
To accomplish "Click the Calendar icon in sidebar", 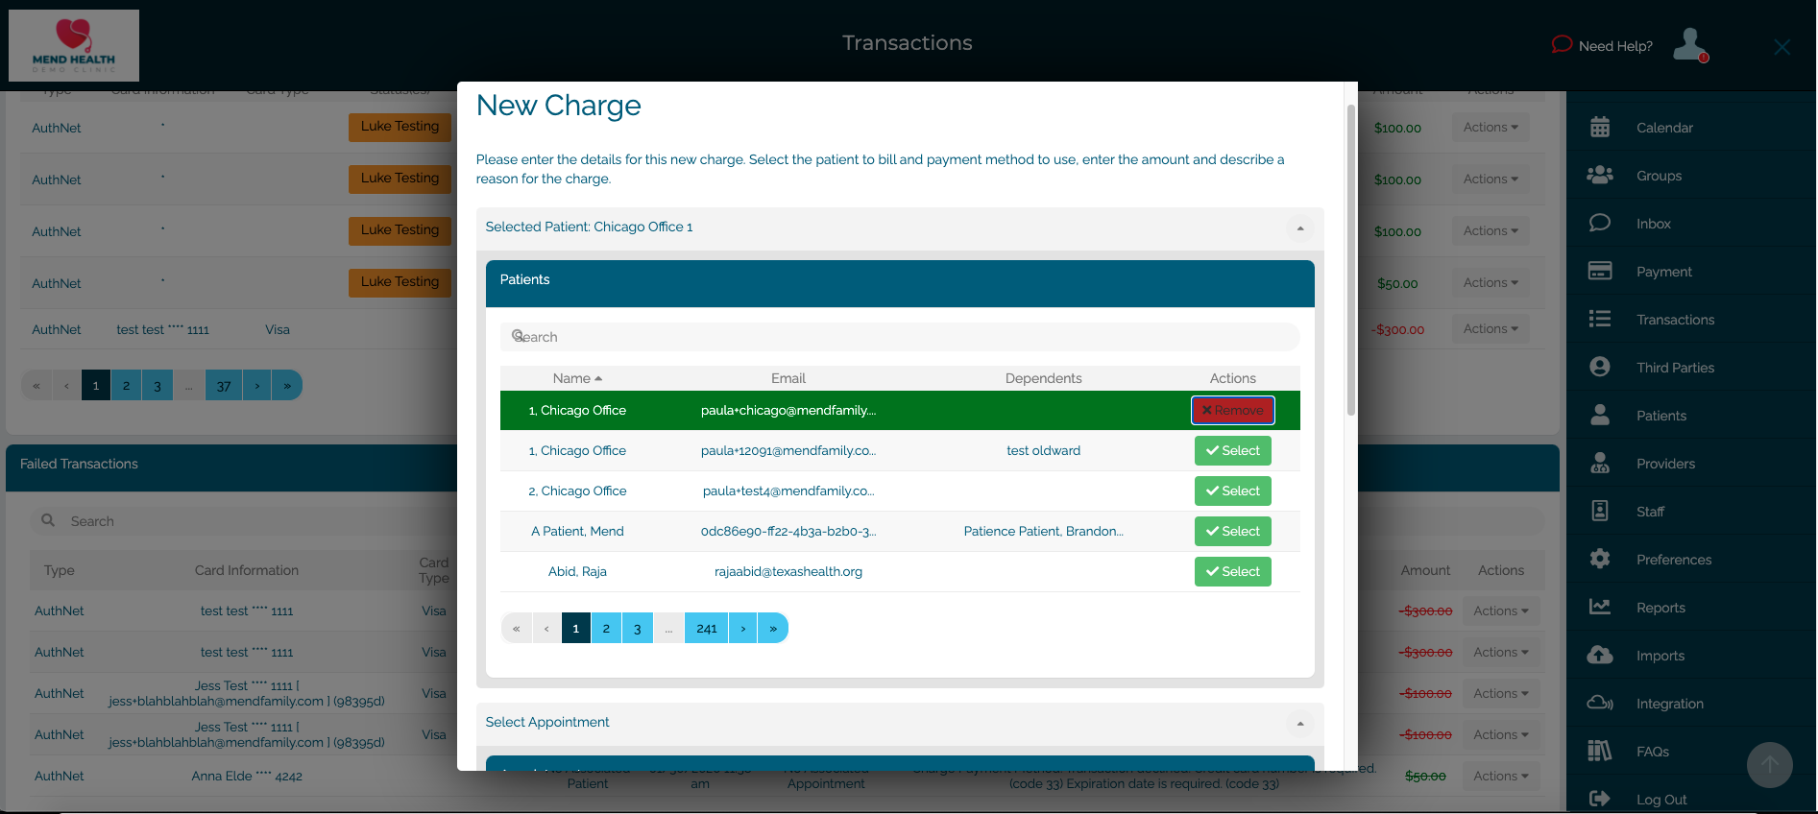I will coord(1599,128).
